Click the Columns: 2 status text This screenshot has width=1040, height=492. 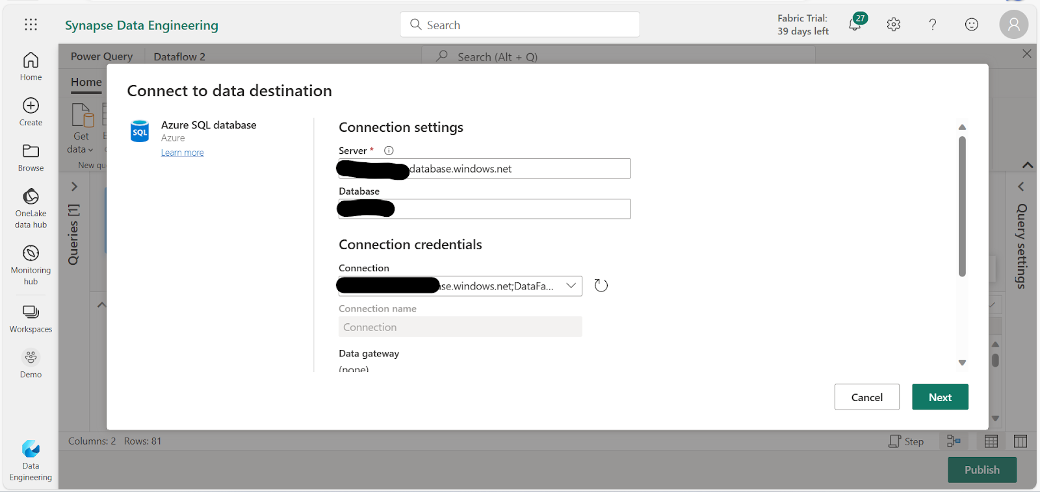(x=92, y=441)
